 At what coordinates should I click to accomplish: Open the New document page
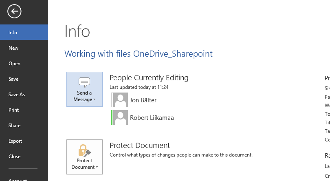click(x=24, y=48)
